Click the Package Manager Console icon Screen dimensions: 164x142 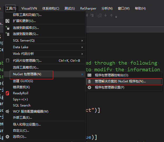pyautogui.click(x=89, y=75)
